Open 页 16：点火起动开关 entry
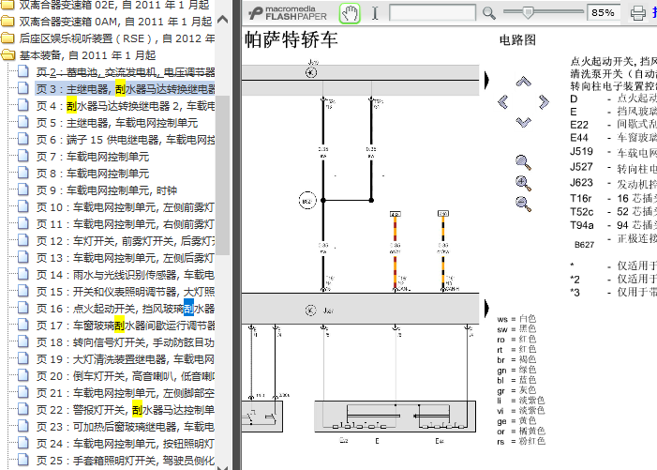 [x=126, y=309]
